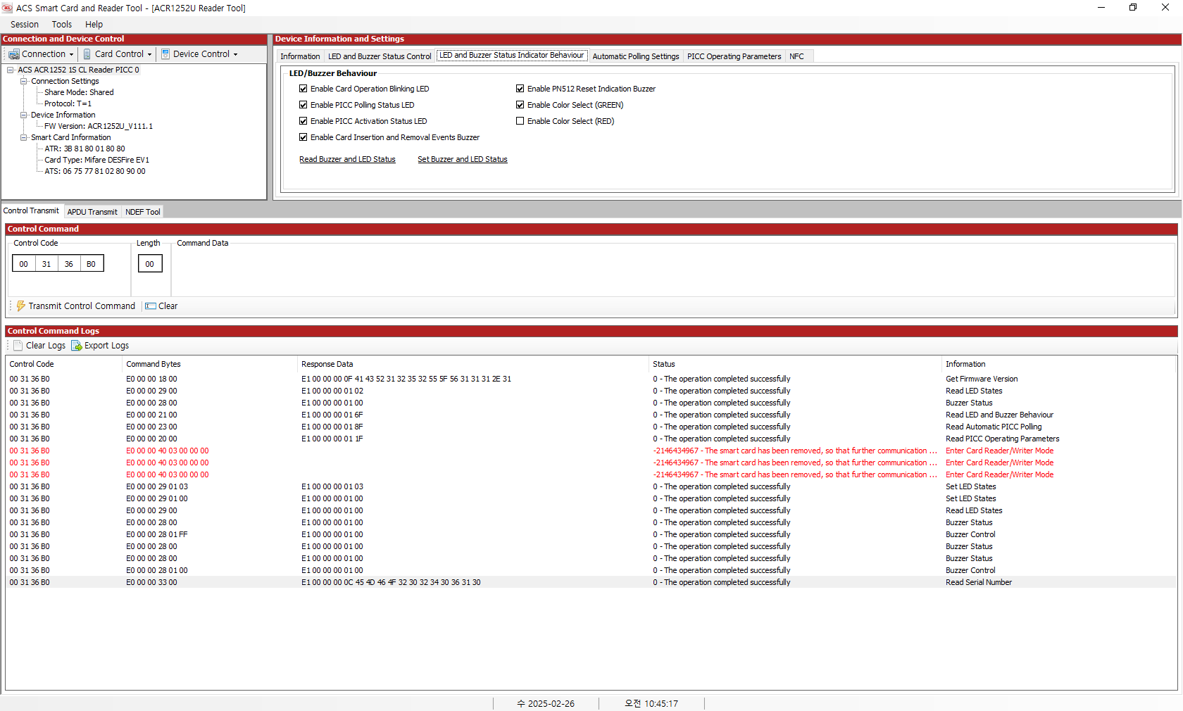Select ATS: 06 75 77 81 02 80 90 00 item
Screen dimensions: 1183x711
pos(95,171)
